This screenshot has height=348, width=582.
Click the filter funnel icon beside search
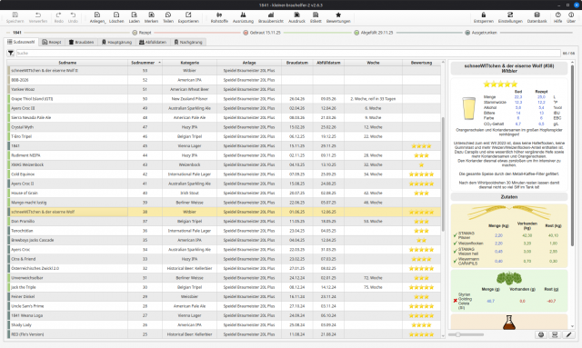coord(10,53)
